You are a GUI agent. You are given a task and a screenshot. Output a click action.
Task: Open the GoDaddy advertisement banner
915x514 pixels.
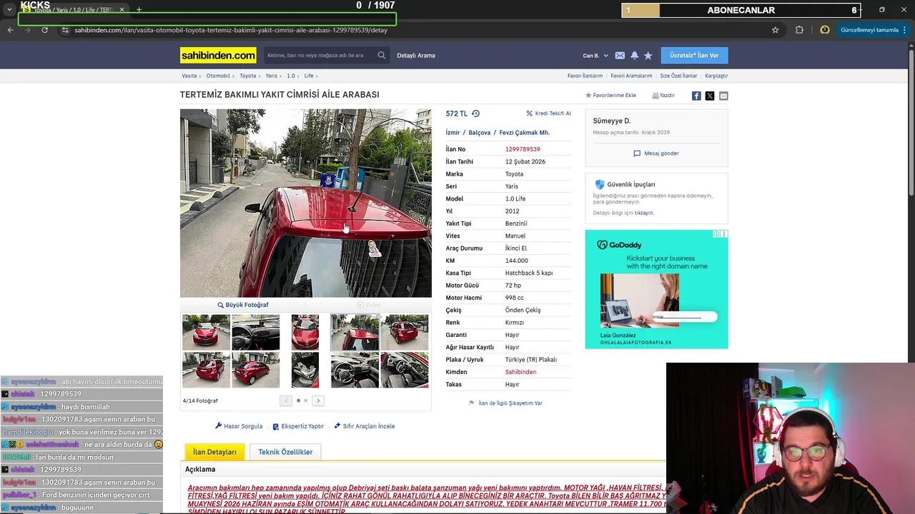pos(656,289)
